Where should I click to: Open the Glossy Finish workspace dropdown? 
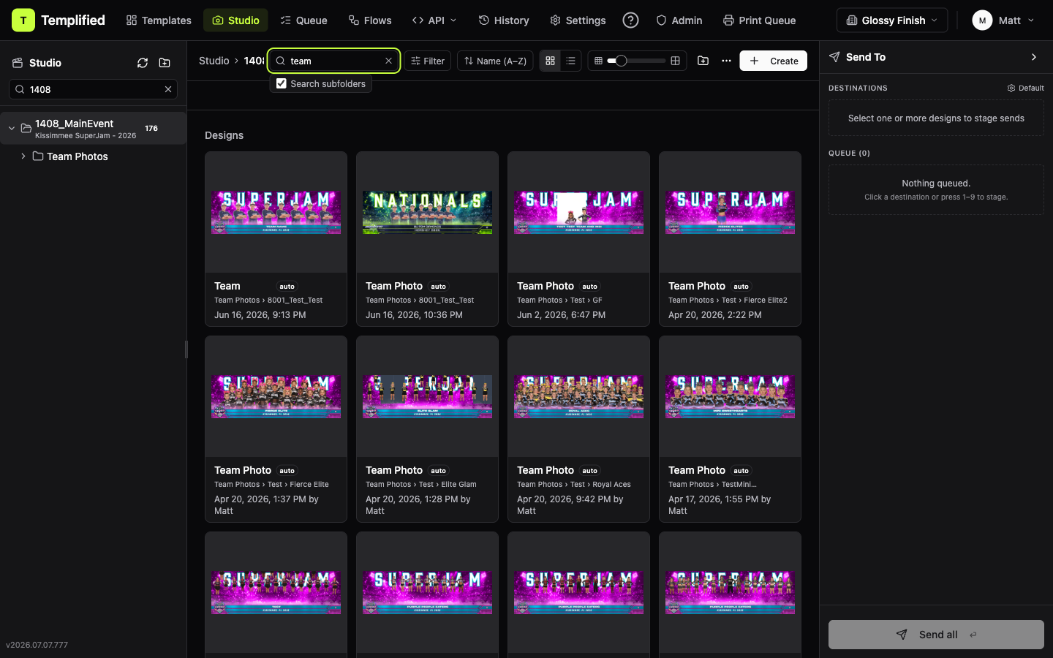point(892,20)
